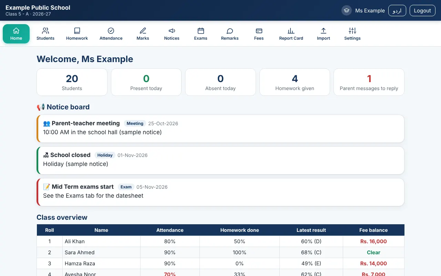Image resolution: width=441 pixels, height=276 pixels.
Task: Open the Remarks speech bubble icon
Action: coord(230,31)
